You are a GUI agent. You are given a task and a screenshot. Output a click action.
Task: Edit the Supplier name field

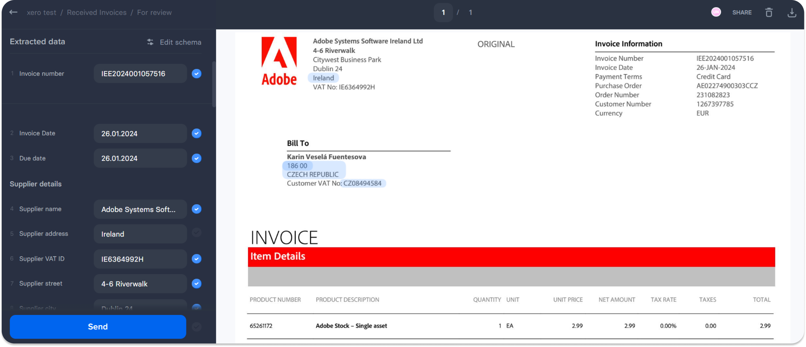(x=140, y=209)
